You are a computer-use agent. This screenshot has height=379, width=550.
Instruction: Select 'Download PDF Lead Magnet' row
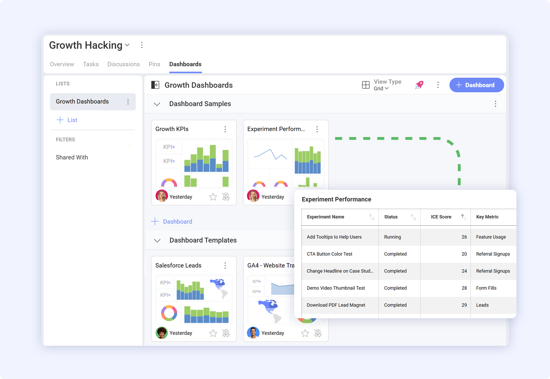(409, 305)
